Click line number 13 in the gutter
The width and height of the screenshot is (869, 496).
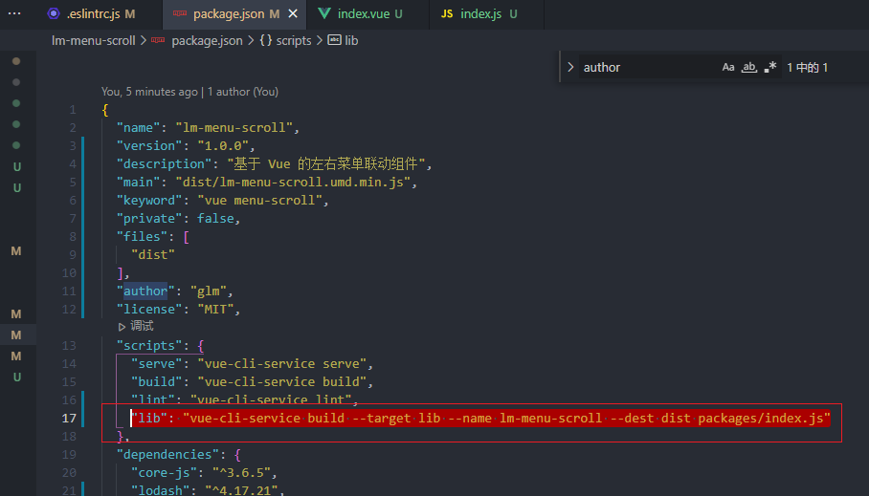tap(69, 345)
